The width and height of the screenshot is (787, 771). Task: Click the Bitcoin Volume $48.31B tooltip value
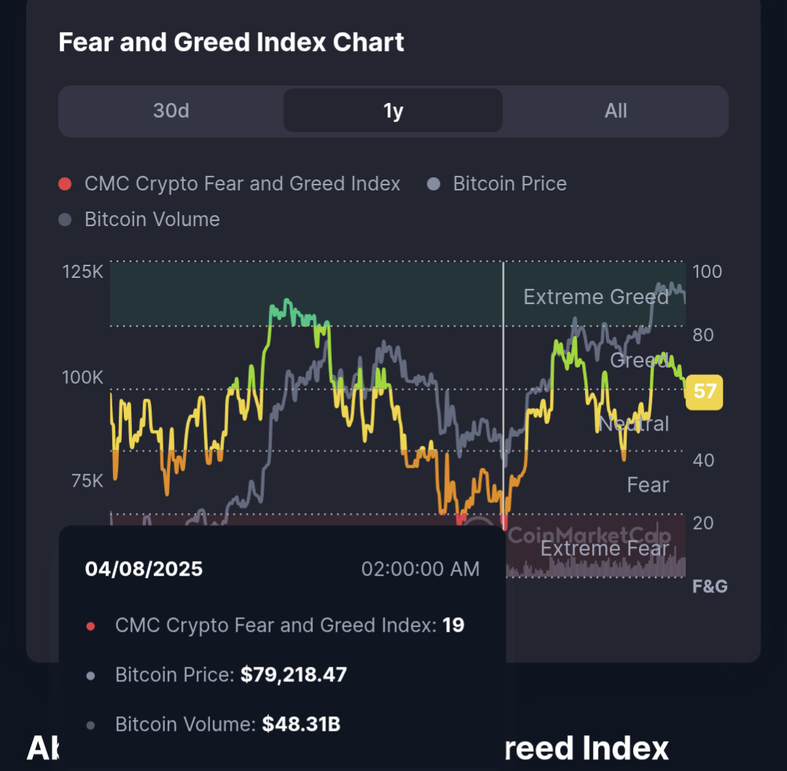pyautogui.click(x=301, y=724)
